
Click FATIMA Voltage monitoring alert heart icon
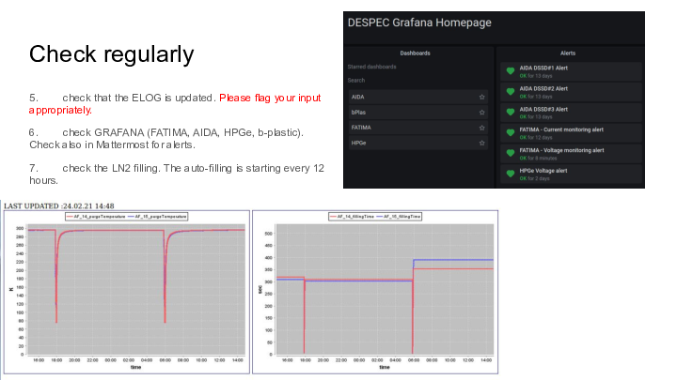[x=511, y=153]
